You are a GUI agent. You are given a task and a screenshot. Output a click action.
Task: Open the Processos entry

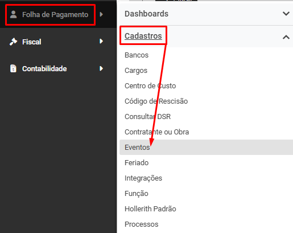click(x=142, y=224)
